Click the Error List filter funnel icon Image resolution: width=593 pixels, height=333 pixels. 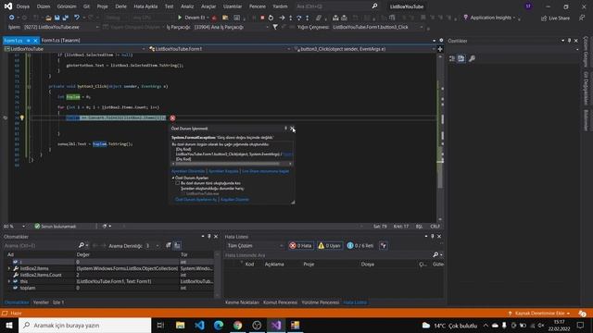384,246
